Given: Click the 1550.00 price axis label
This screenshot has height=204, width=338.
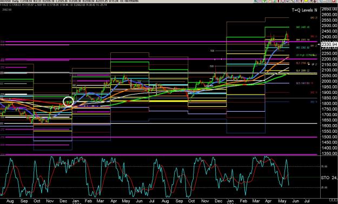Looking at the screenshot, I should pos(329,132).
